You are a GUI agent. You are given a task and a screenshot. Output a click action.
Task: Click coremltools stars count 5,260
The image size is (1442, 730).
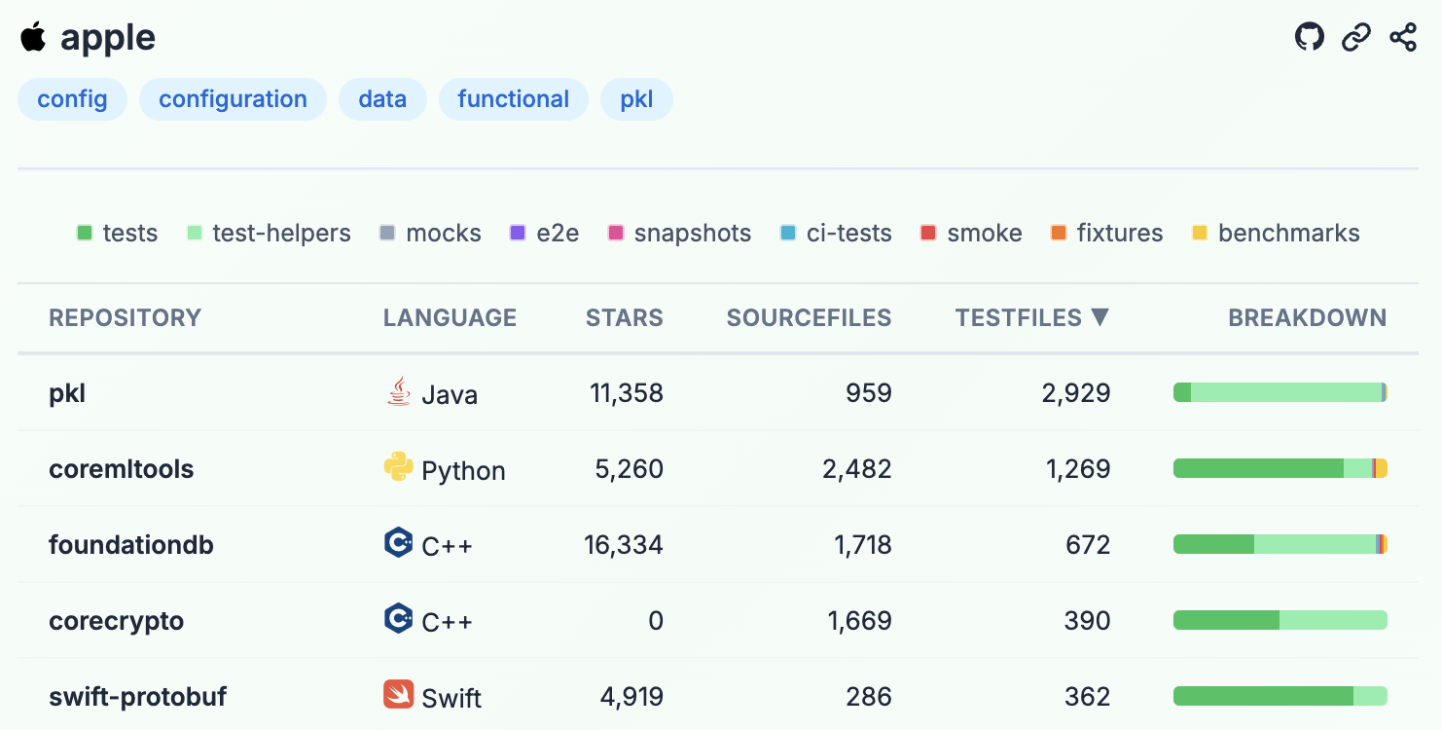[x=630, y=469]
